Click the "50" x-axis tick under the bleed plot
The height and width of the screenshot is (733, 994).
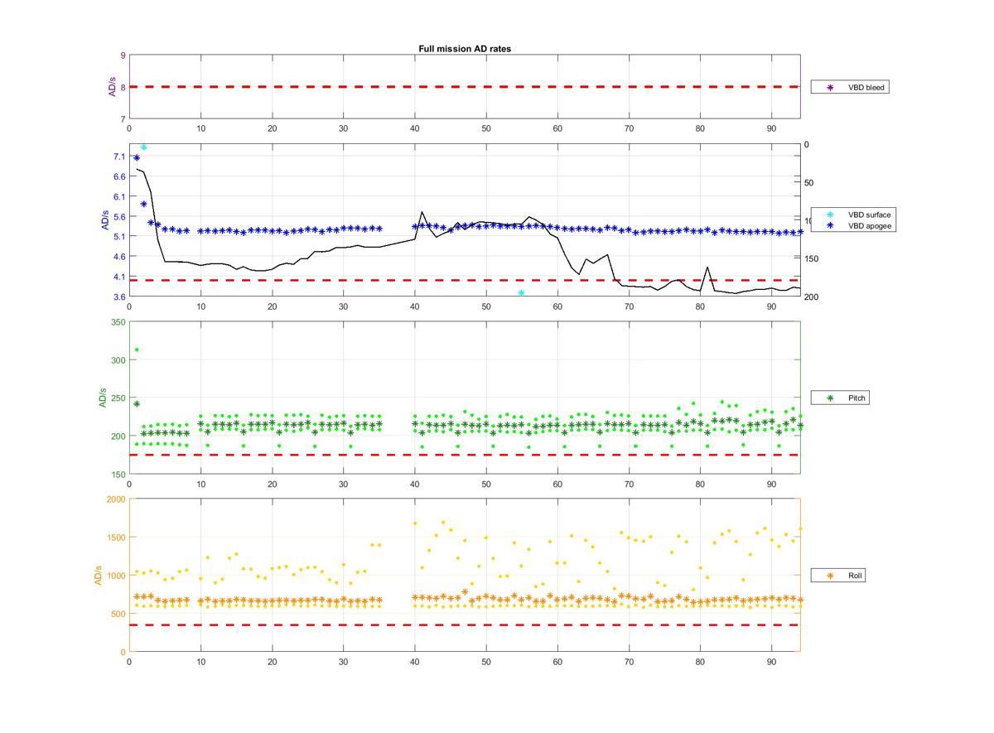click(x=486, y=128)
